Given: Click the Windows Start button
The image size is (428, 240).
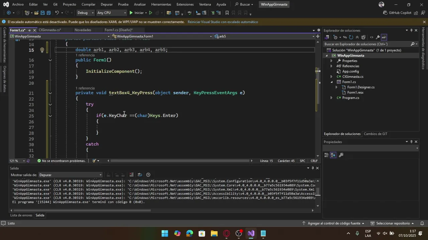Looking at the screenshot, I should (165, 233).
